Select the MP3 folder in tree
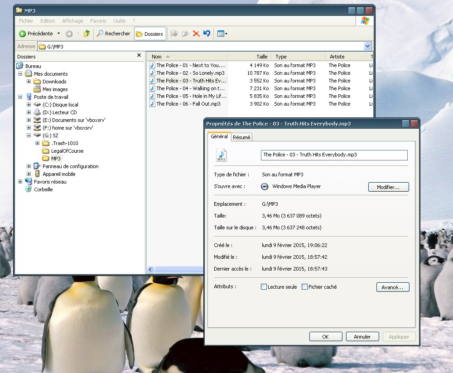The image size is (453, 373). [56, 159]
